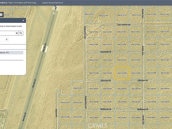Click the buffer distance value field
The height and width of the screenshot is (129, 172).
(4, 39)
